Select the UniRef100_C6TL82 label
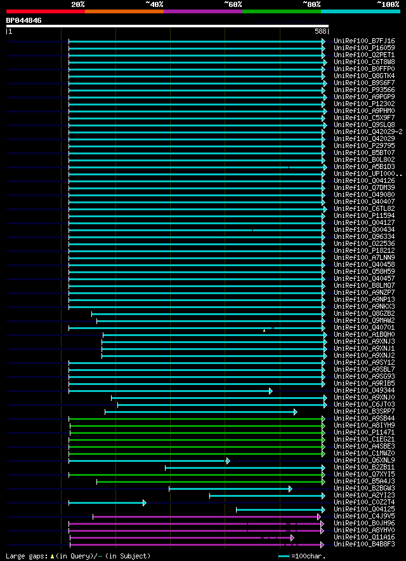This screenshot has width=406, height=561. (364, 209)
